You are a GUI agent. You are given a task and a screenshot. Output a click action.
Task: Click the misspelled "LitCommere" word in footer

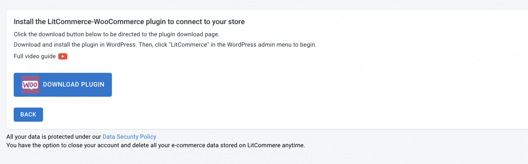(261, 145)
